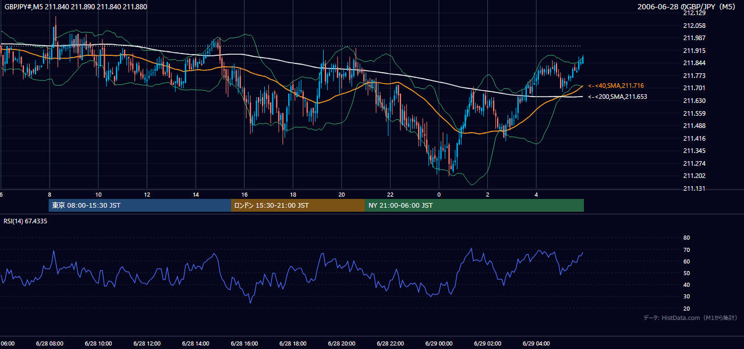Click the 東京 08:00-15:30 JST session bar
The width and height of the screenshot is (744, 349).
[140, 205]
